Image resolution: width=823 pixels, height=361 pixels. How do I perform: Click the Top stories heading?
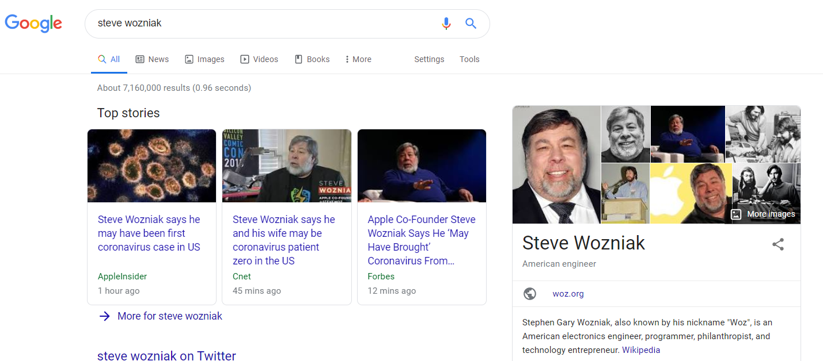click(x=128, y=113)
